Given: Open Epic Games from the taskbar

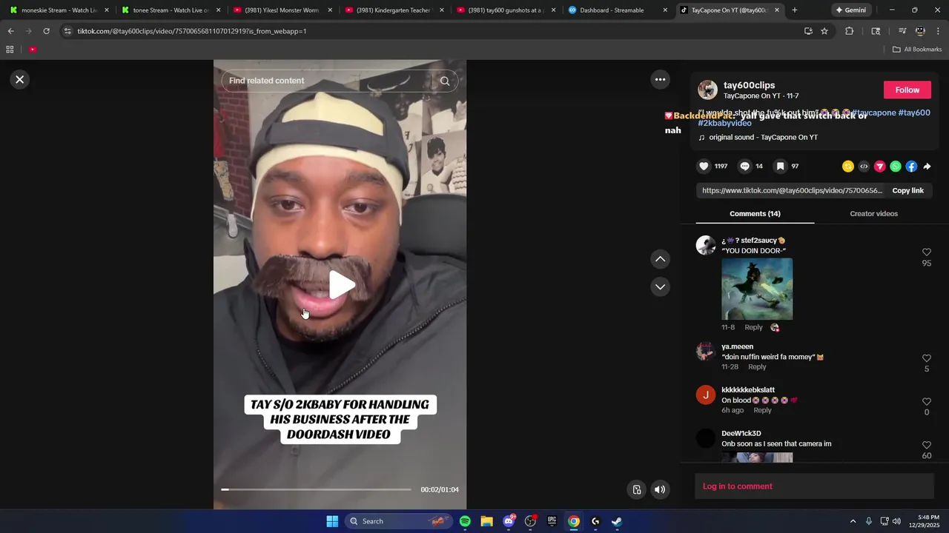Looking at the screenshot, I should pyautogui.click(x=552, y=521).
